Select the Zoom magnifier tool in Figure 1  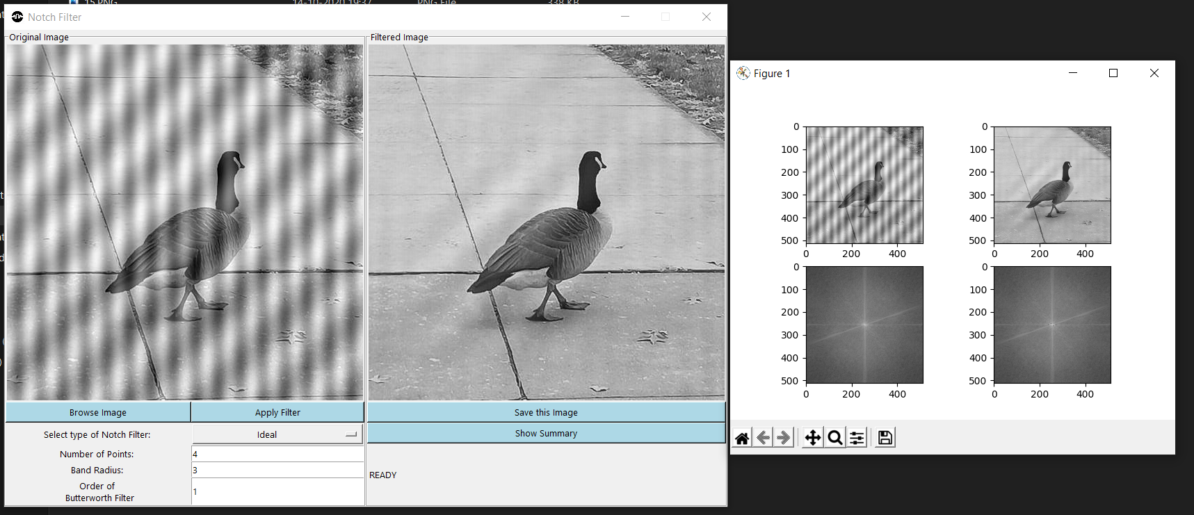click(835, 438)
